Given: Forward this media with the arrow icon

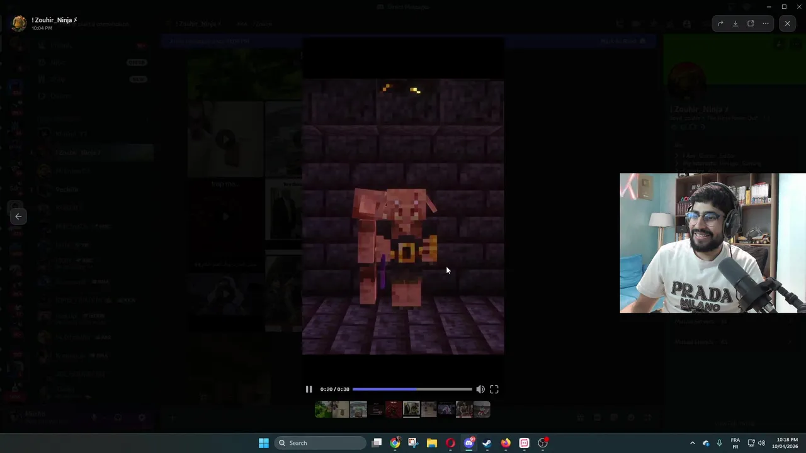Looking at the screenshot, I should click(x=720, y=24).
